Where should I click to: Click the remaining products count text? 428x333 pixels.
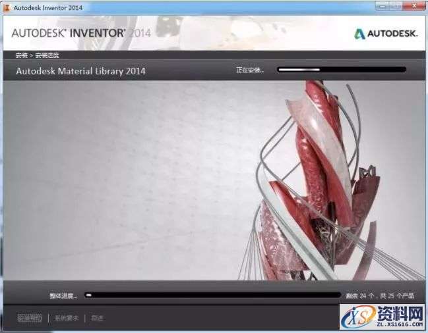(380, 295)
